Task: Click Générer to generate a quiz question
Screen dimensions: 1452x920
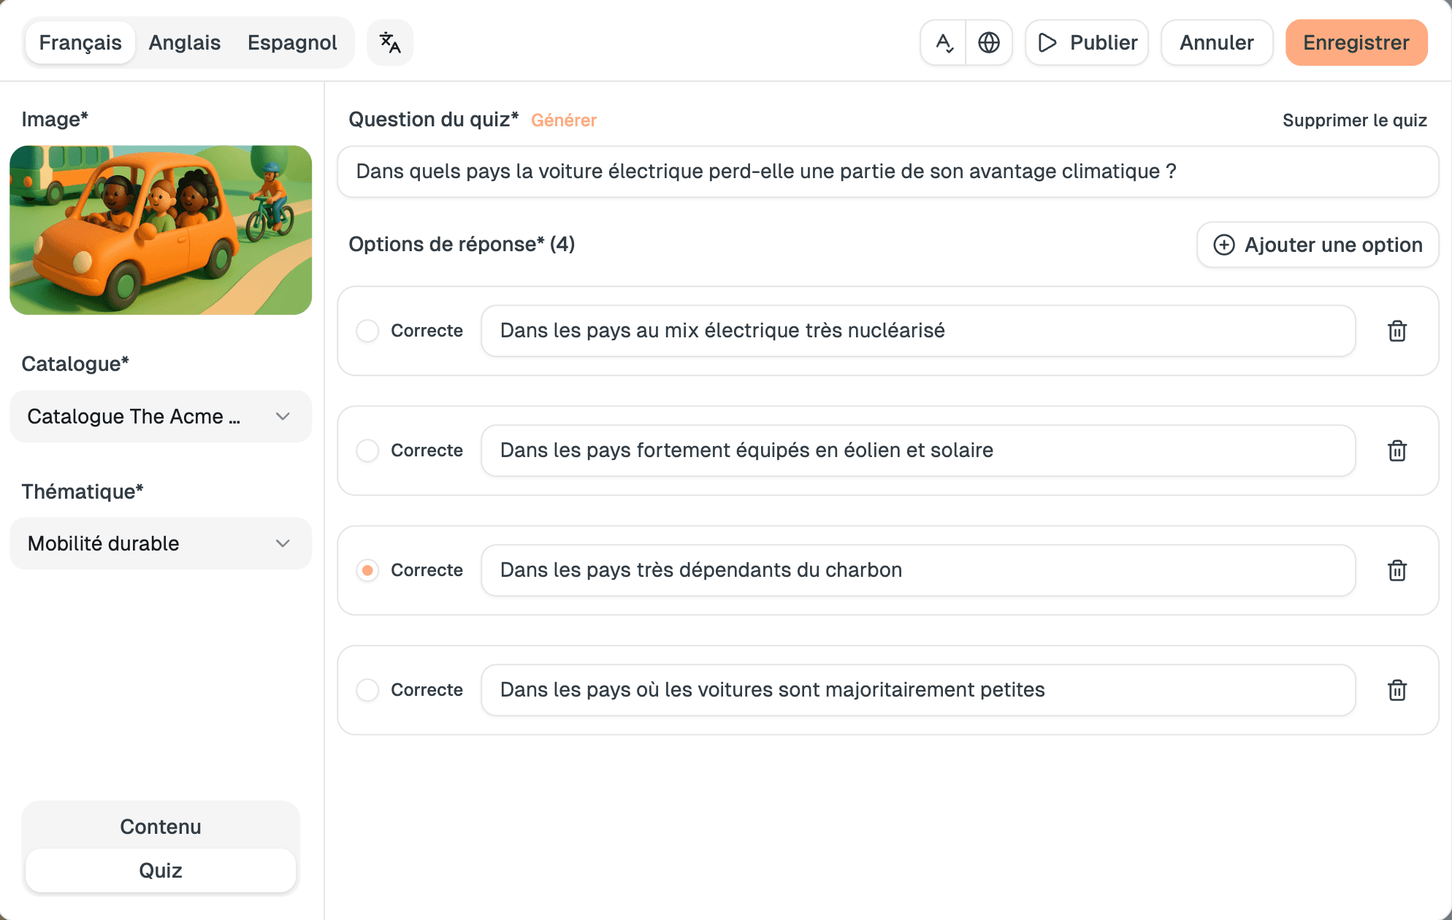Action: (x=564, y=120)
